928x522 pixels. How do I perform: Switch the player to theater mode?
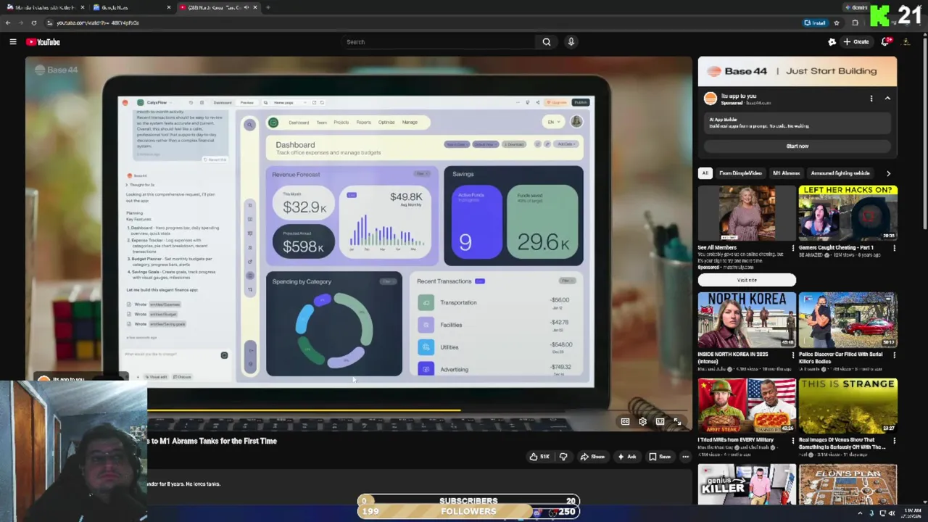click(x=660, y=421)
